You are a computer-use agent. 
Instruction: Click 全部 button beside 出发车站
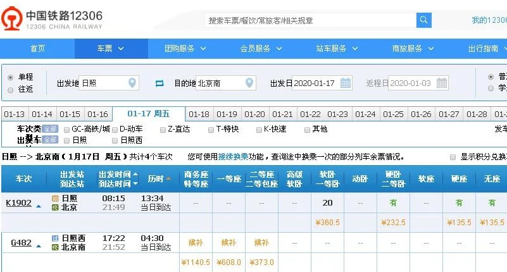pyautogui.click(x=50, y=140)
